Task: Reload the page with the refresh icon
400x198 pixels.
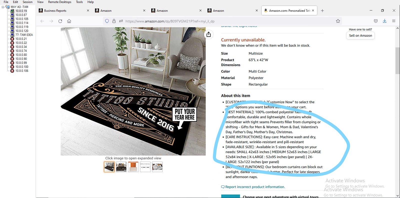Action: point(60,21)
